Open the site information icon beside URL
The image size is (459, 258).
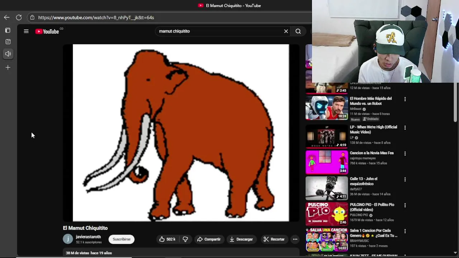(x=32, y=17)
